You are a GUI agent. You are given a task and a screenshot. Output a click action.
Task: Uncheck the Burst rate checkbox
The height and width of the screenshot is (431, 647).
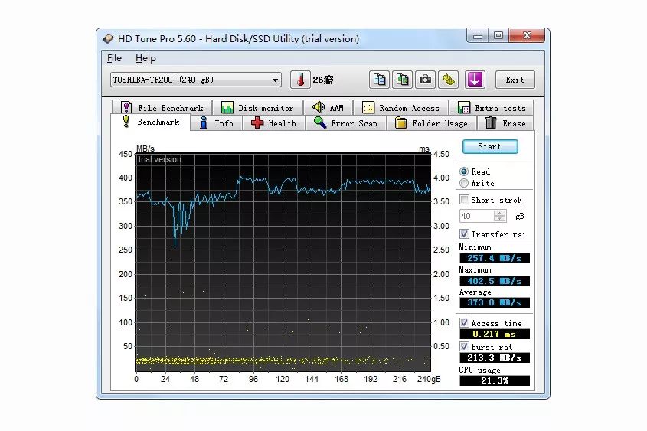pyautogui.click(x=464, y=347)
